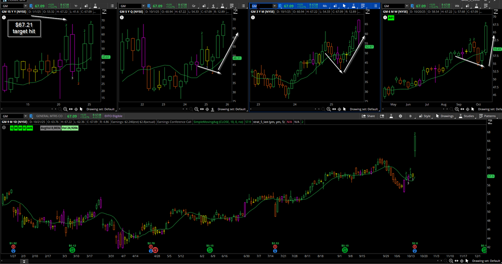Toggle the W timeframe indicator on daily chart
The height and width of the screenshot is (264, 502).
(x=20, y=128)
